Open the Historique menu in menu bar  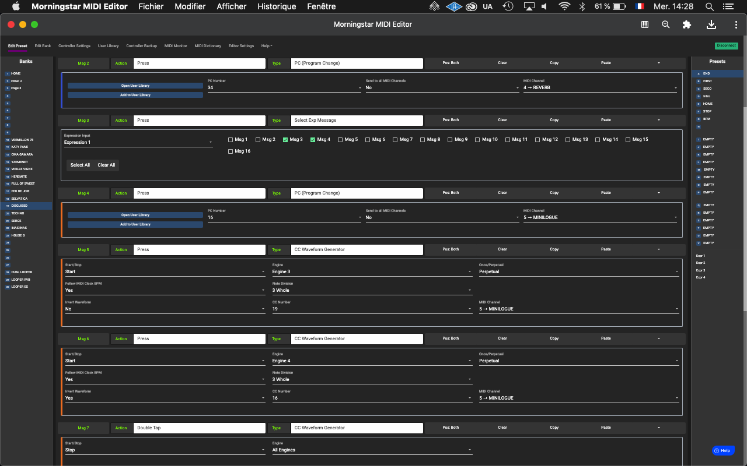[277, 6]
